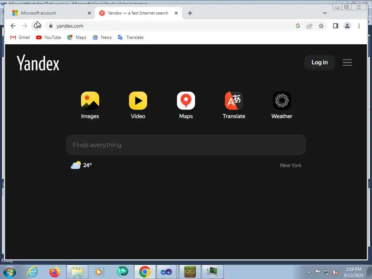Click the muted volume tray icon
Image resolution: width=372 pixels, height=279 pixels.
335,272
